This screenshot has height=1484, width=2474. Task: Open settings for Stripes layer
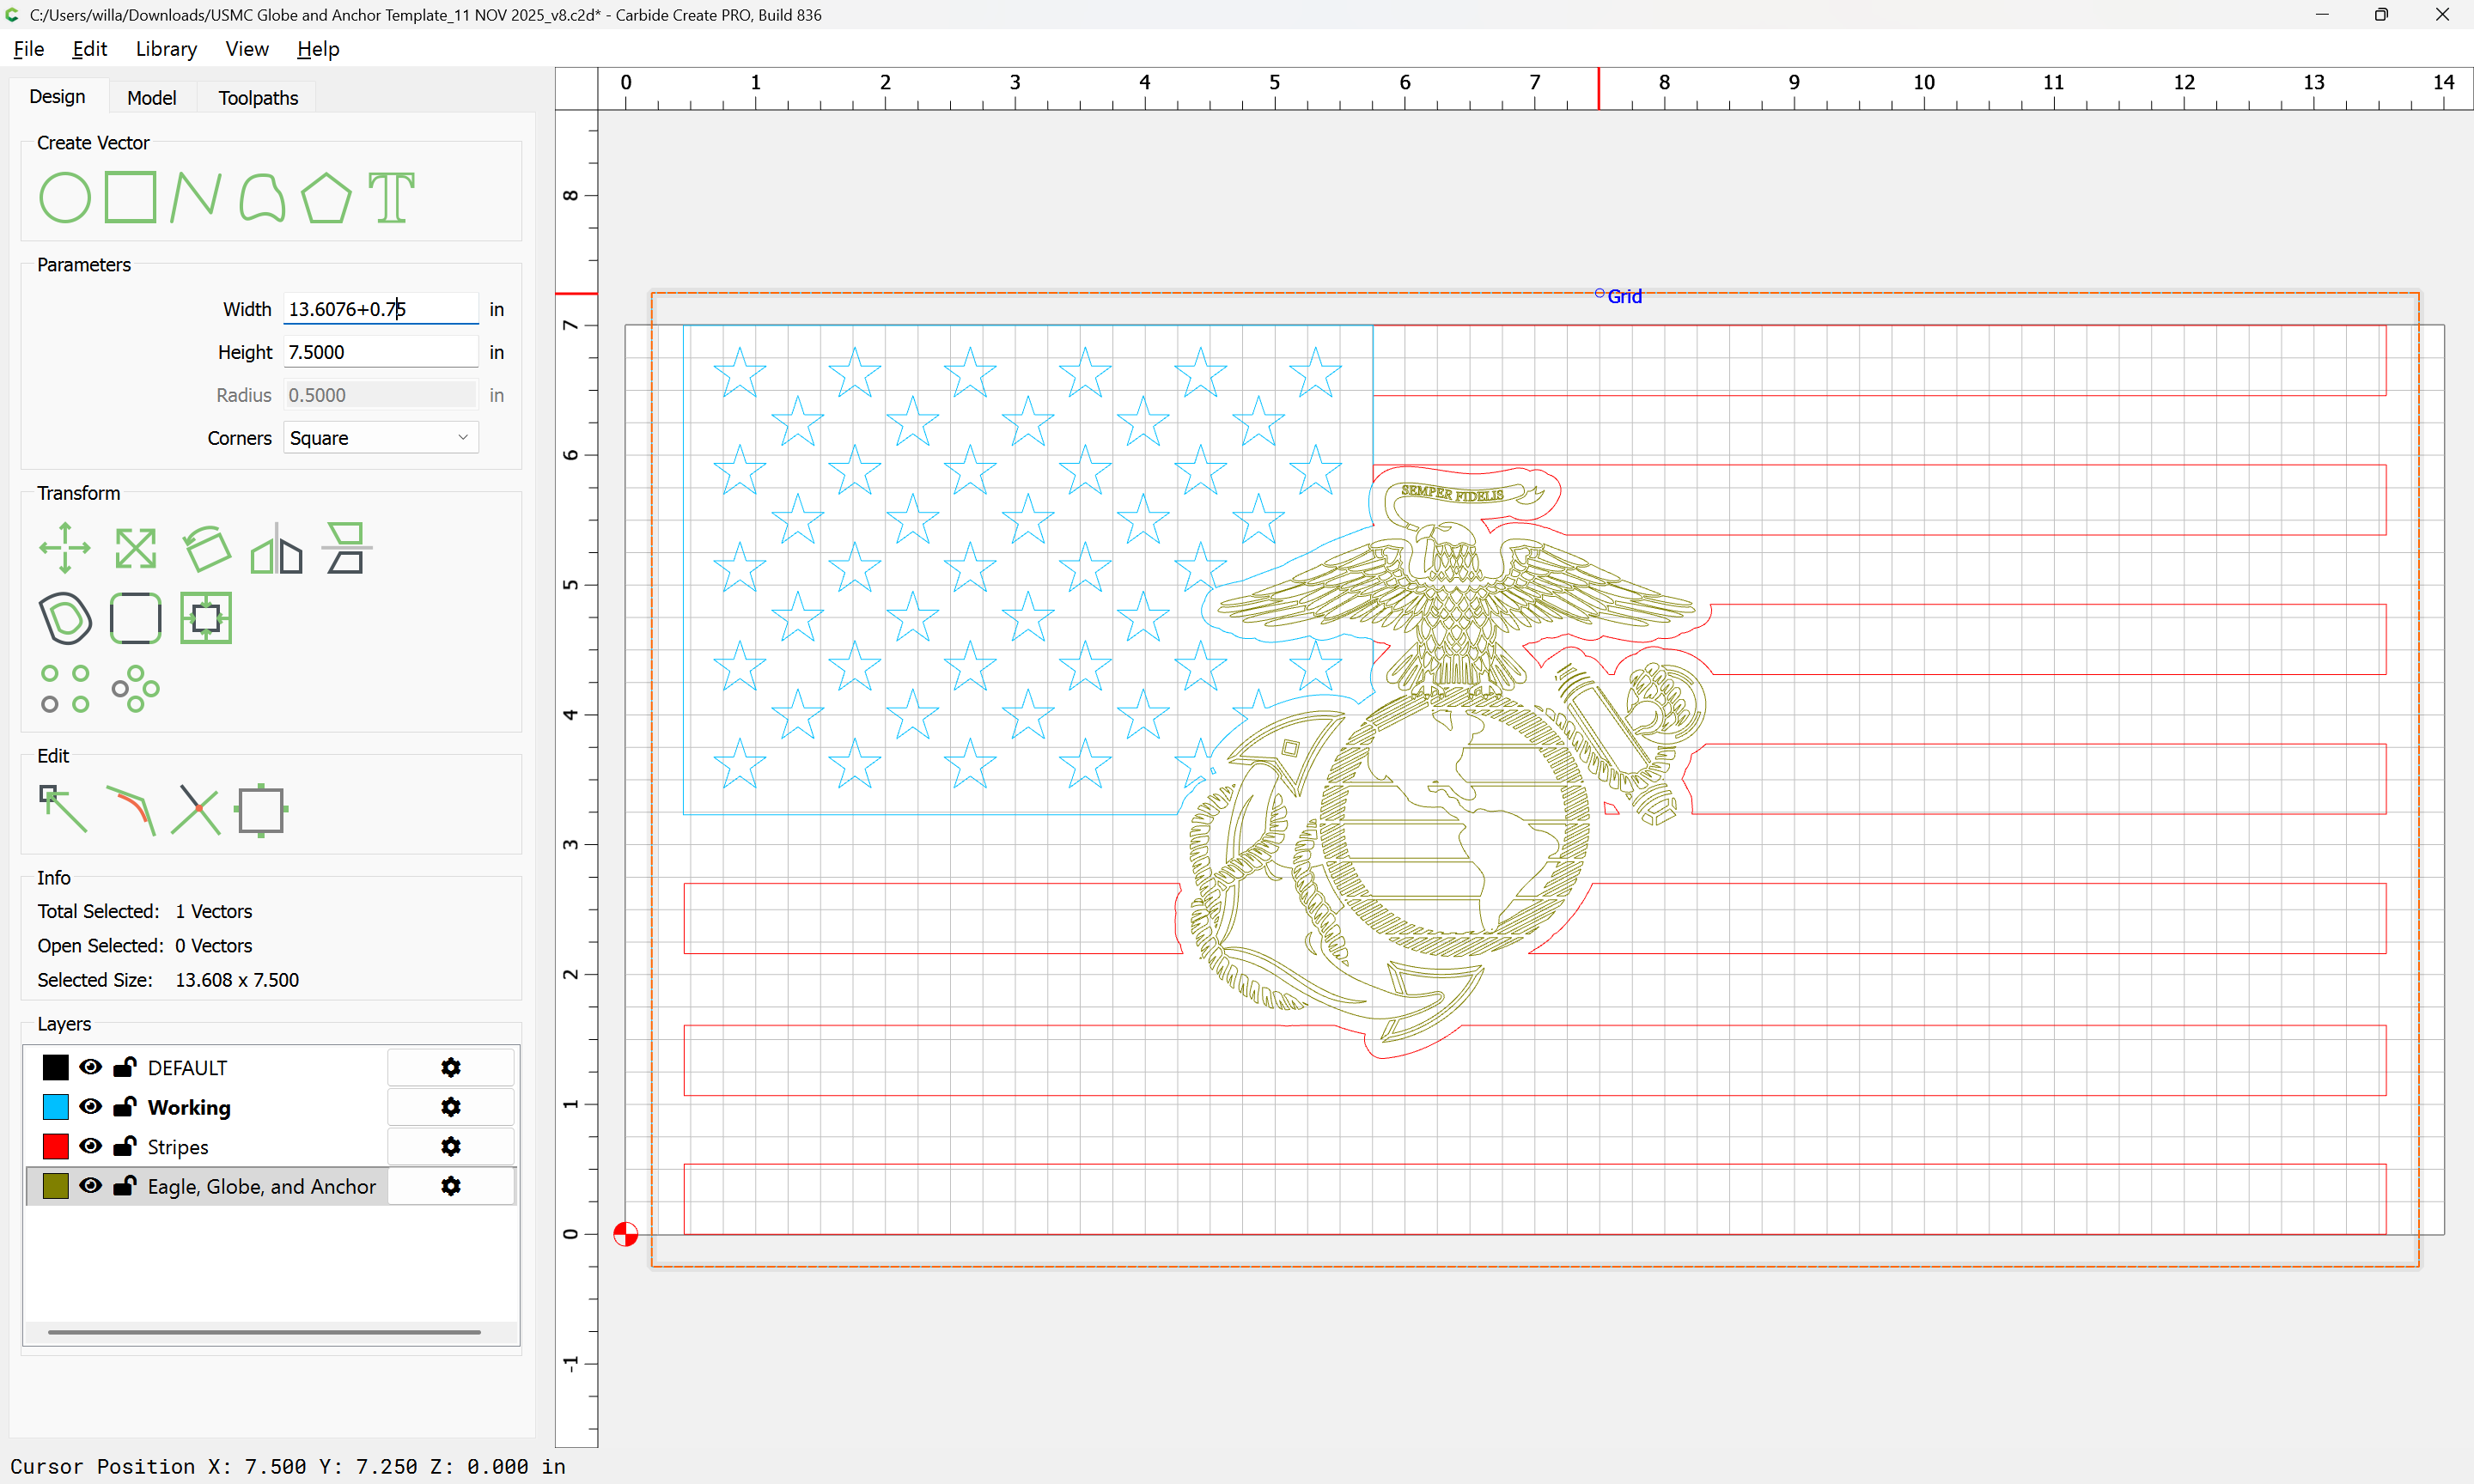coord(451,1146)
